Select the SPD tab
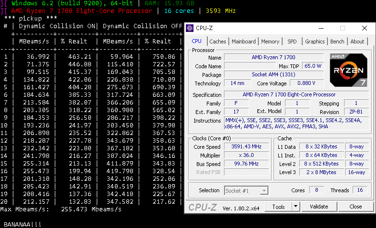Image resolution: width=376 pixels, height=228 pixels. pyautogui.click(x=292, y=41)
